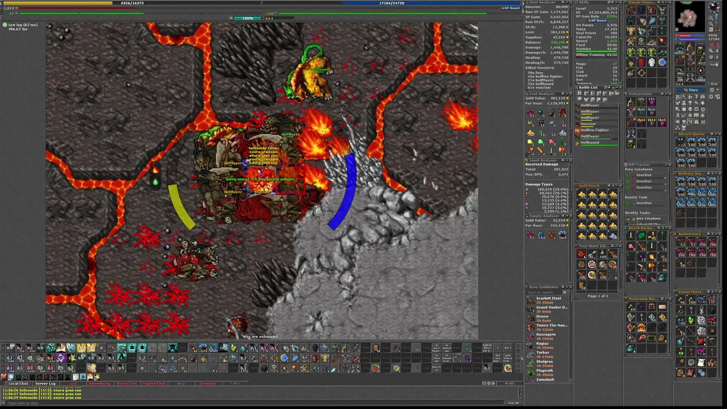
Task: Switch to Local Chat tab
Action: pyautogui.click(x=18, y=383)
